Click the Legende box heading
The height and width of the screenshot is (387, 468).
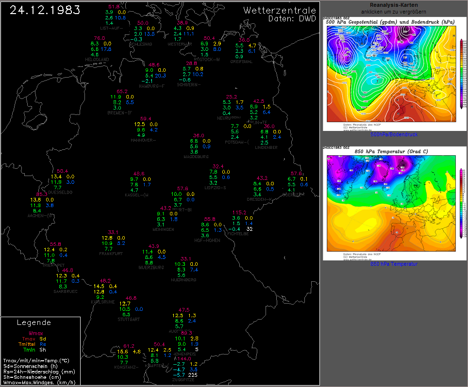click(x=34, y=323)
